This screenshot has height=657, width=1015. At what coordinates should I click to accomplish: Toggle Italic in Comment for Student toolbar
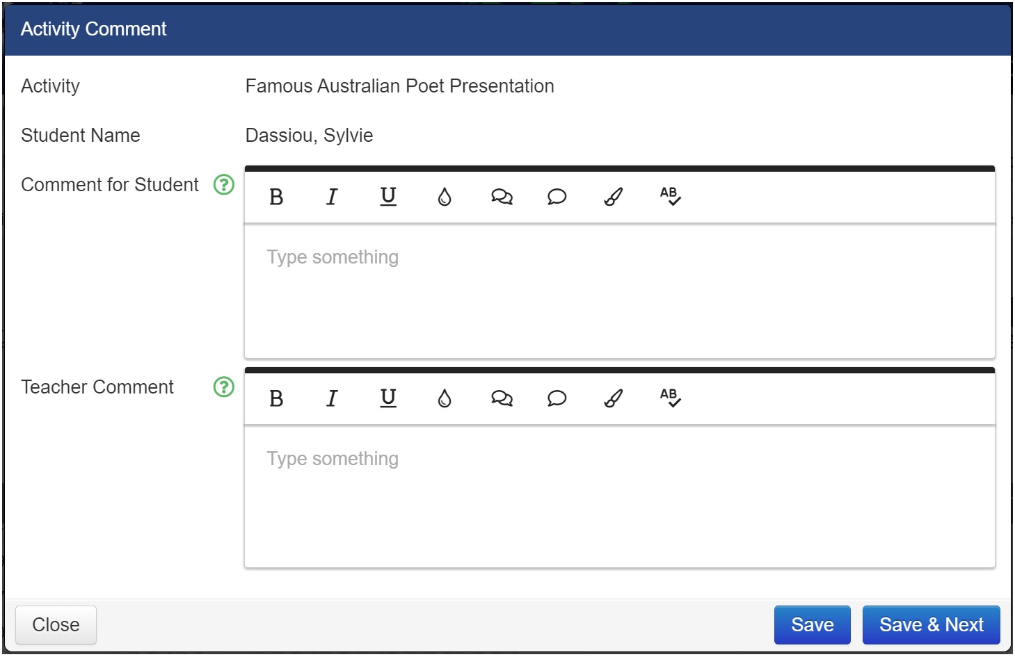[332, 197]
